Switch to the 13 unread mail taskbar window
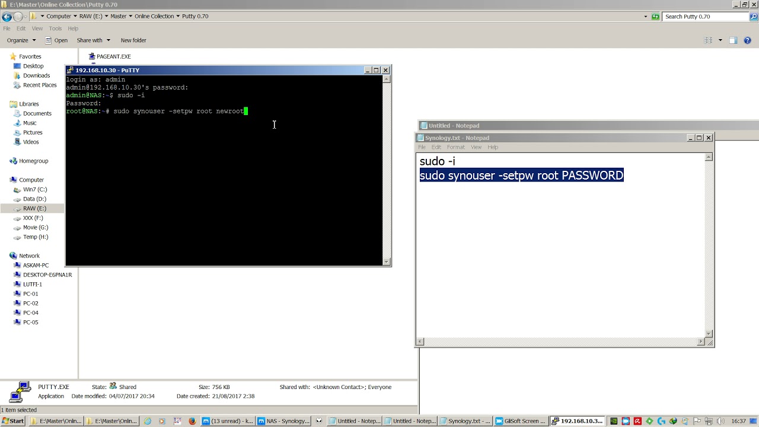Image resolution: width=759 pixels, height=427 pixels. pyautogui.click(x=228, y=421)
